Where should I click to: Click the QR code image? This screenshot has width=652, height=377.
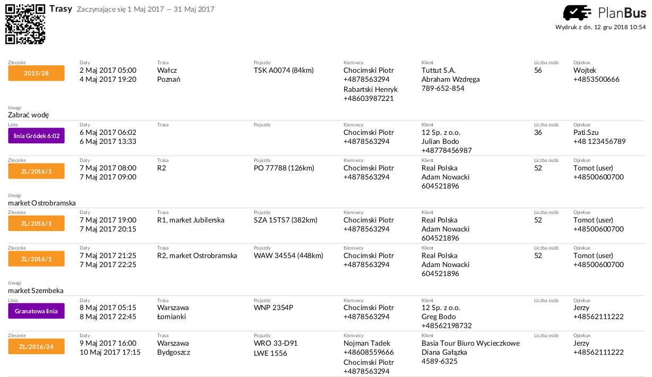[x=25, y=24]
